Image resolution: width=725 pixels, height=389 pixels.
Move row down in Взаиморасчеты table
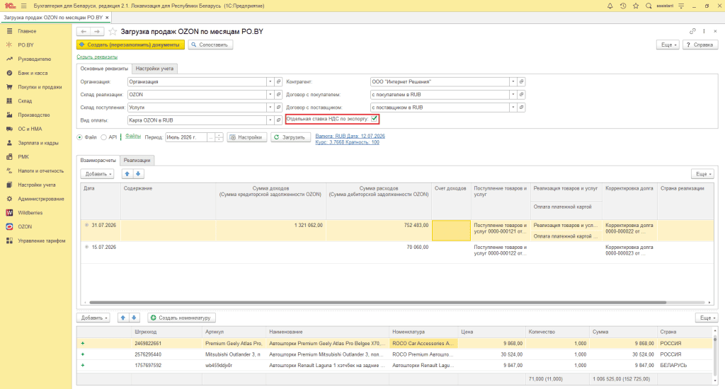[138, 174]
